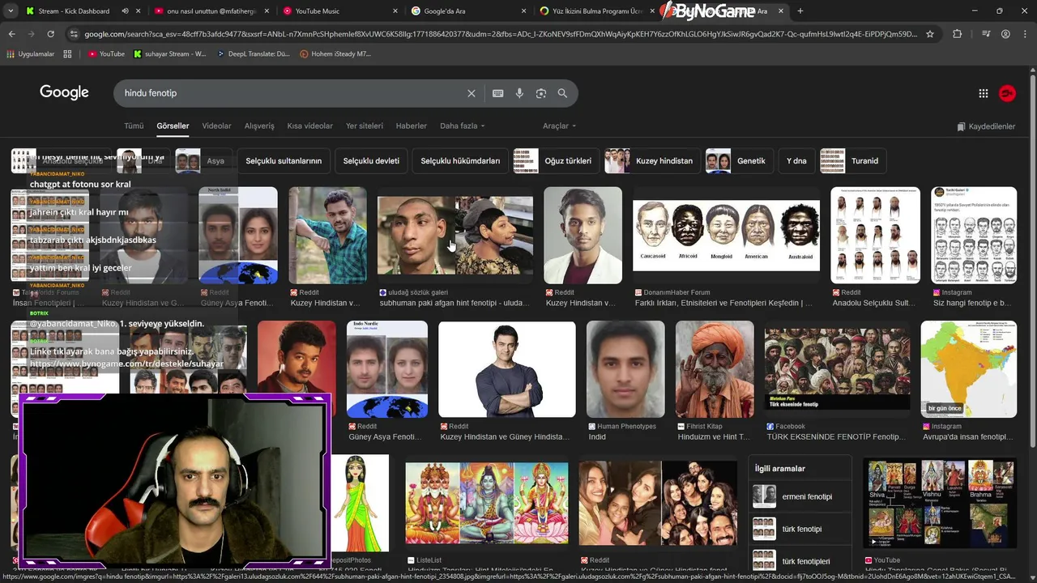This screenshot has width=1037, height=583.
Task: Click the Chrome address bar URL
Action: click(x=501, y=34)
